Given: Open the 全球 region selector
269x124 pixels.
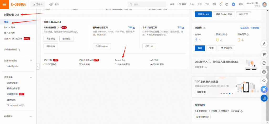Looking at the screenshot, I should (x=54, y=4).
